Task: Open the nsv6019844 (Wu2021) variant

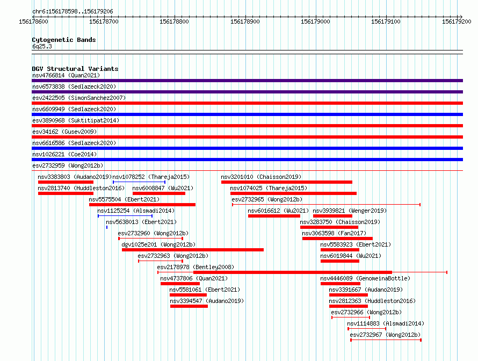Action: (x=351, y=256)
